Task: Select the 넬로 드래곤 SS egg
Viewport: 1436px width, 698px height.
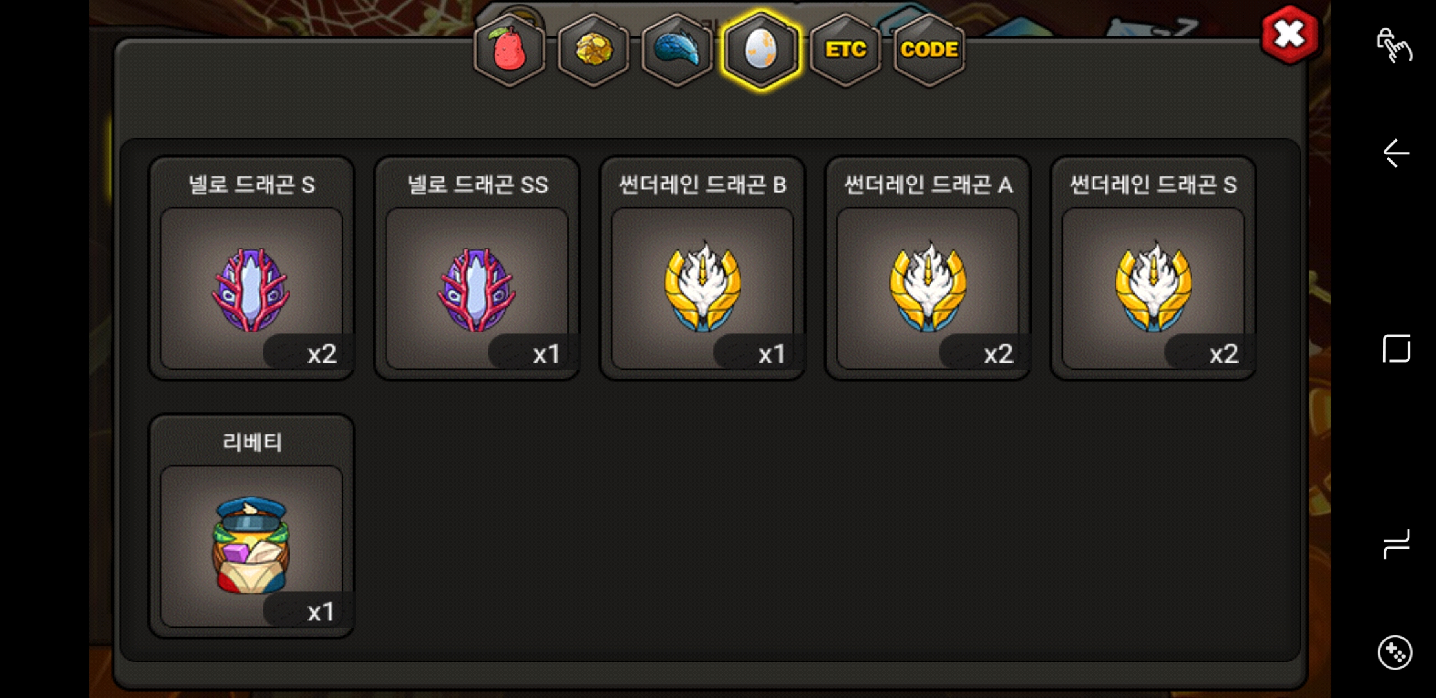Action: 477,268
